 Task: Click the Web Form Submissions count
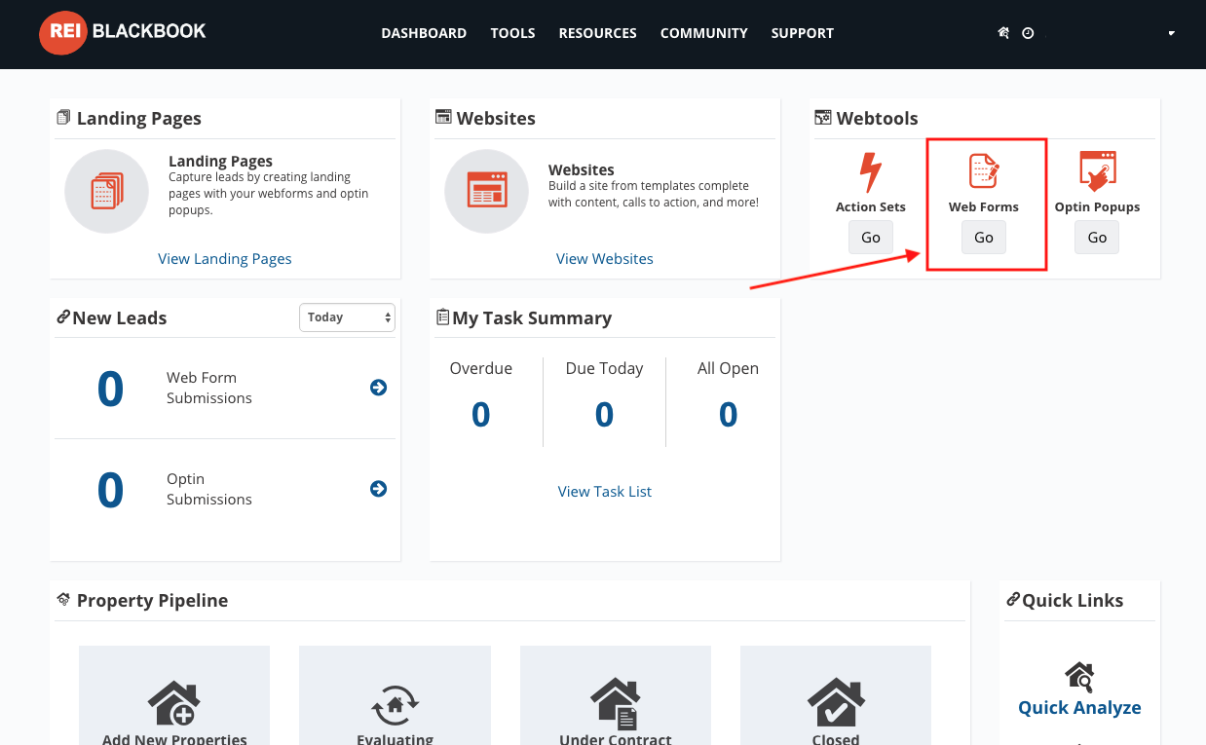point(110,389)
